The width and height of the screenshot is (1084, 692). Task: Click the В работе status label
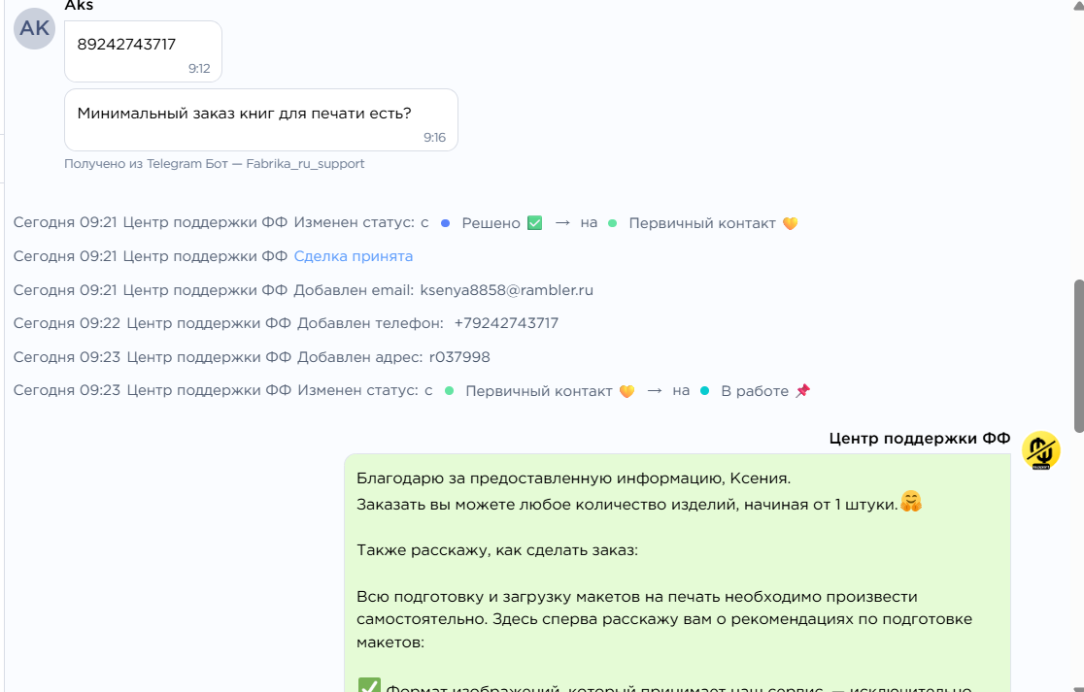coord(755,391)
